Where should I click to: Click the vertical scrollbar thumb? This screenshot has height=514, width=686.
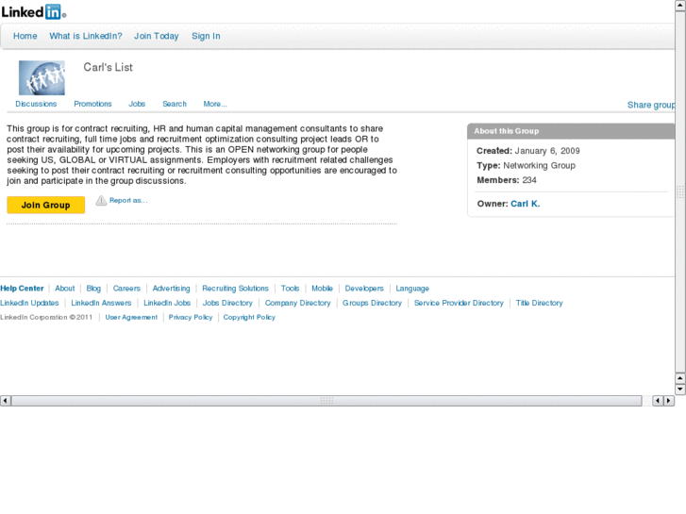click(x=680, y=191)
